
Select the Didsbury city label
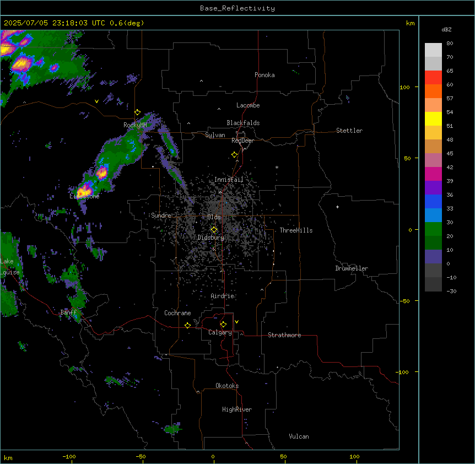click(x=211, y=238)
